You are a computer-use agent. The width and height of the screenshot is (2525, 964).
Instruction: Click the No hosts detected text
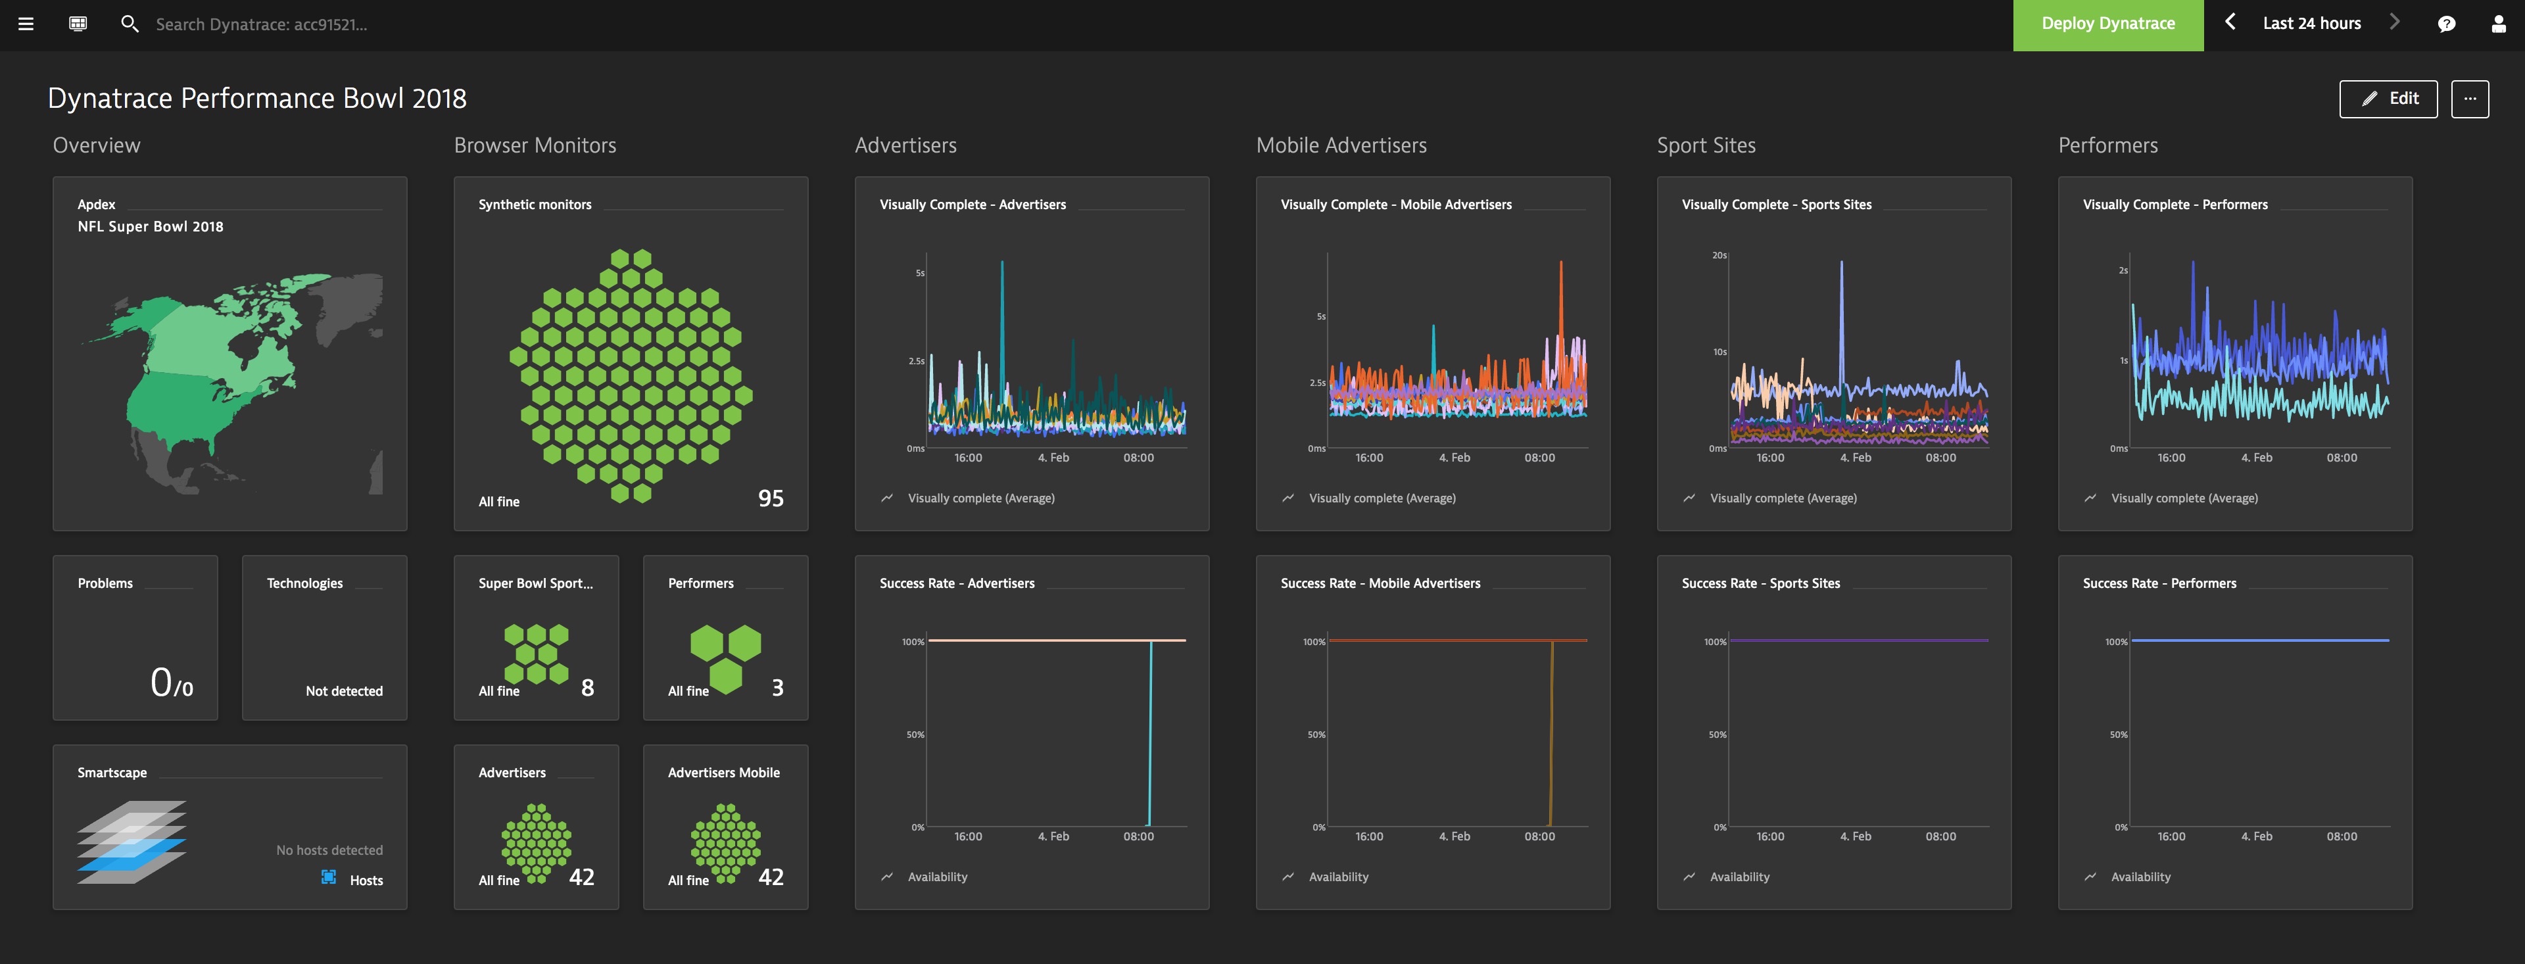[329, 850]
